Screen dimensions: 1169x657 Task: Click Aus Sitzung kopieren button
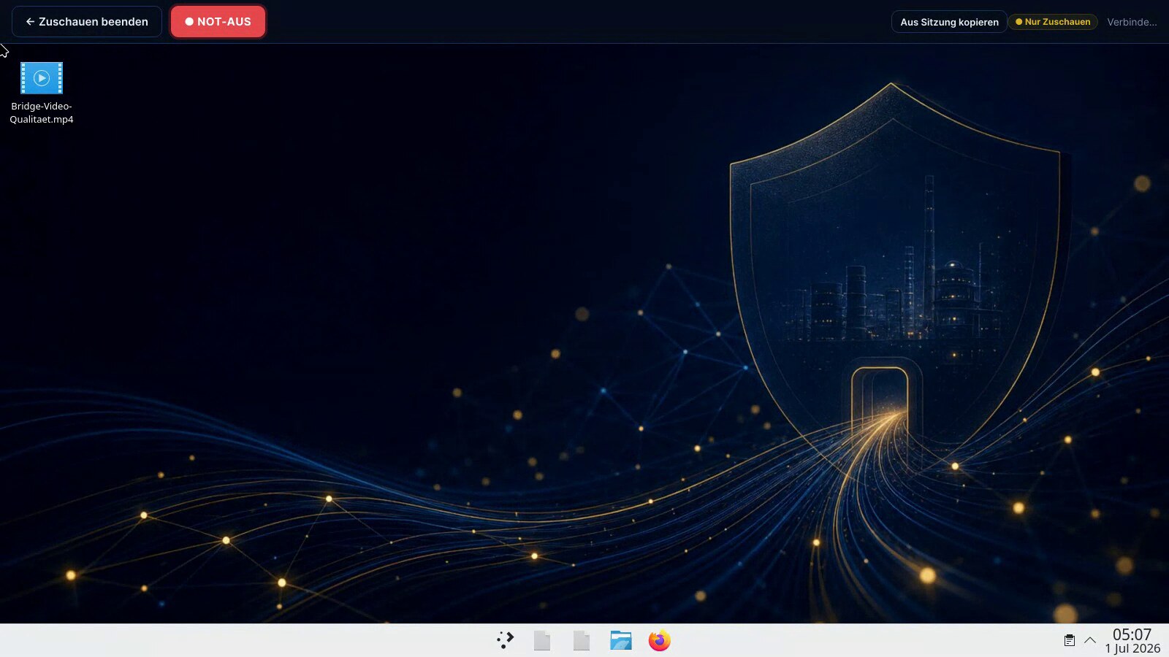(x=949, y=22)
